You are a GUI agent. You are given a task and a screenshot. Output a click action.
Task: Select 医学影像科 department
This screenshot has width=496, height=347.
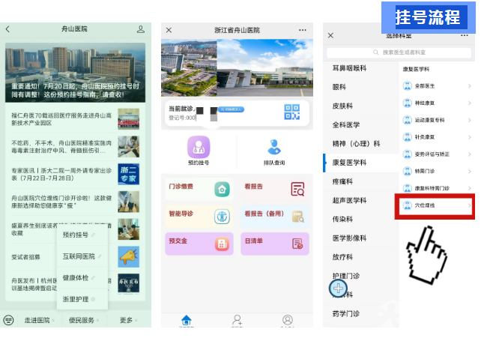click(x=360, y=238)
